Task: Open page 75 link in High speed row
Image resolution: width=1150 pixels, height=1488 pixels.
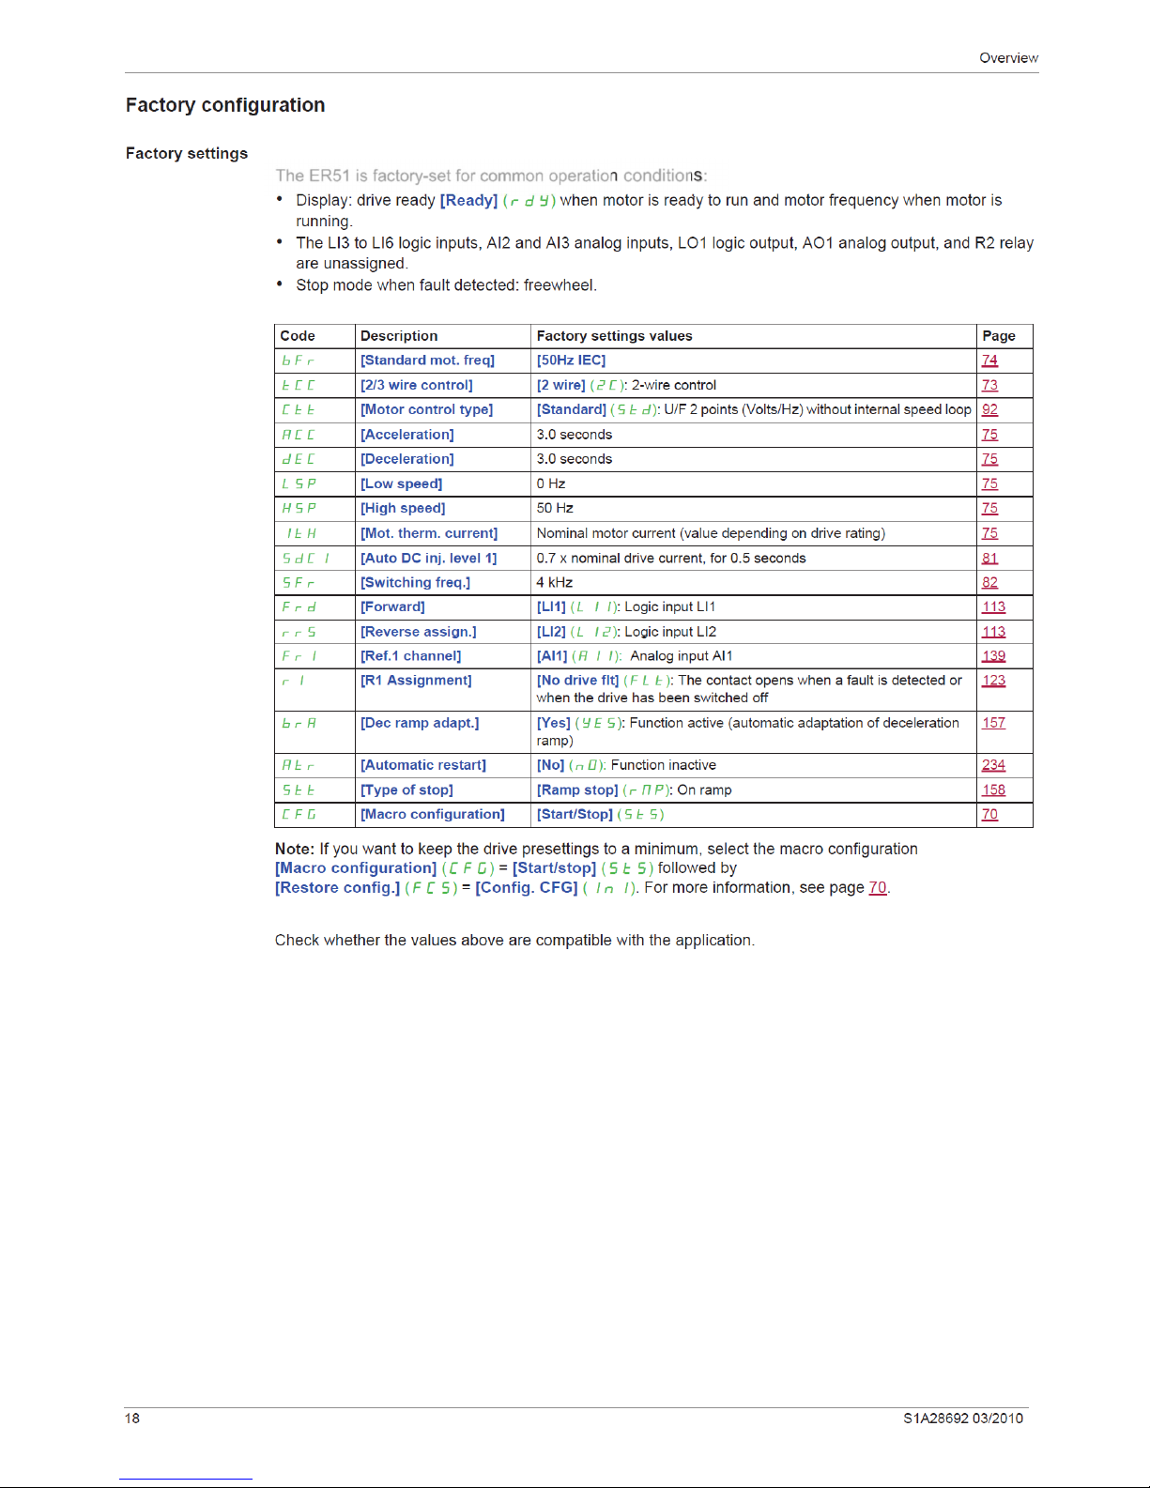Action: coord(989,508)
